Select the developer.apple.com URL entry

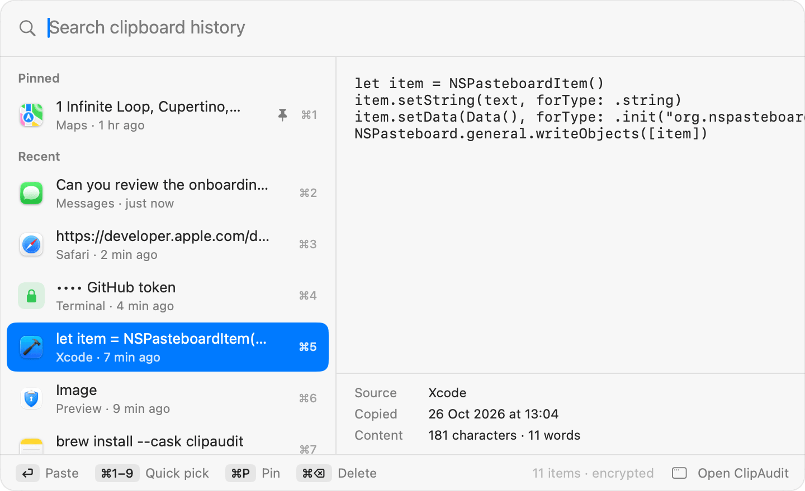pos(168,244)
